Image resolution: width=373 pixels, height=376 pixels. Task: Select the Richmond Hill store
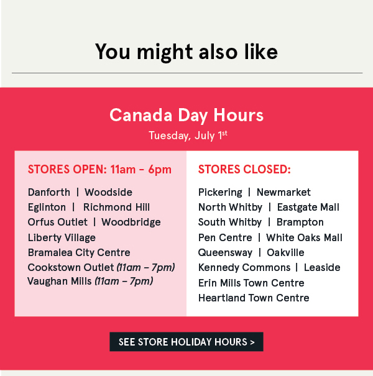click(x=116, y=207)
